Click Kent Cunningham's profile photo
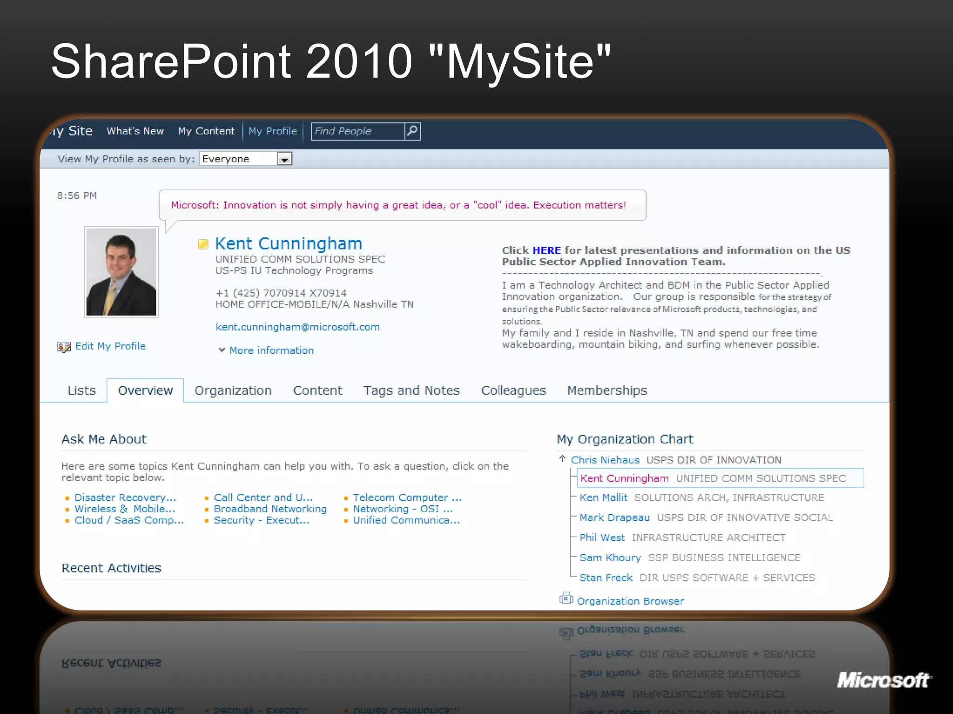953x714 pixels. [x=121, y=272]
